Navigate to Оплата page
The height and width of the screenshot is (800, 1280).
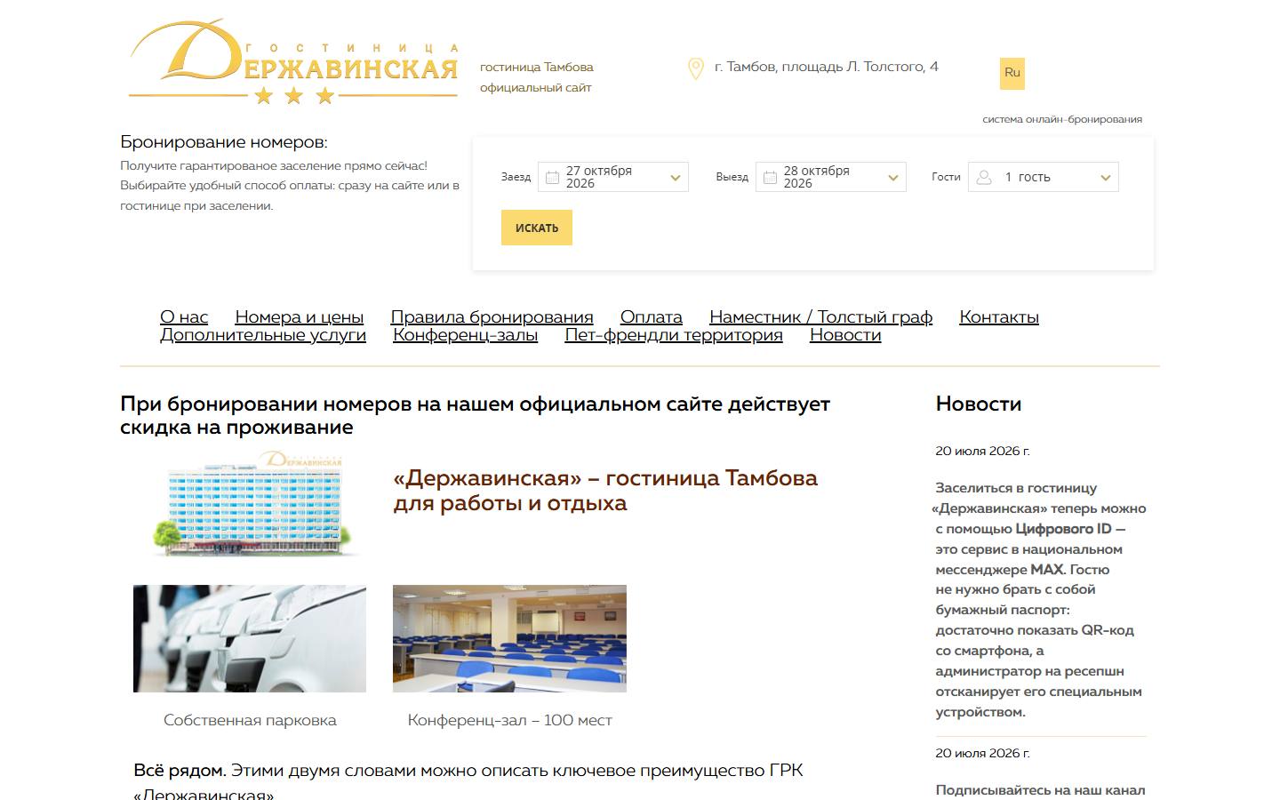pyautogui.click(x=652, y=317)
